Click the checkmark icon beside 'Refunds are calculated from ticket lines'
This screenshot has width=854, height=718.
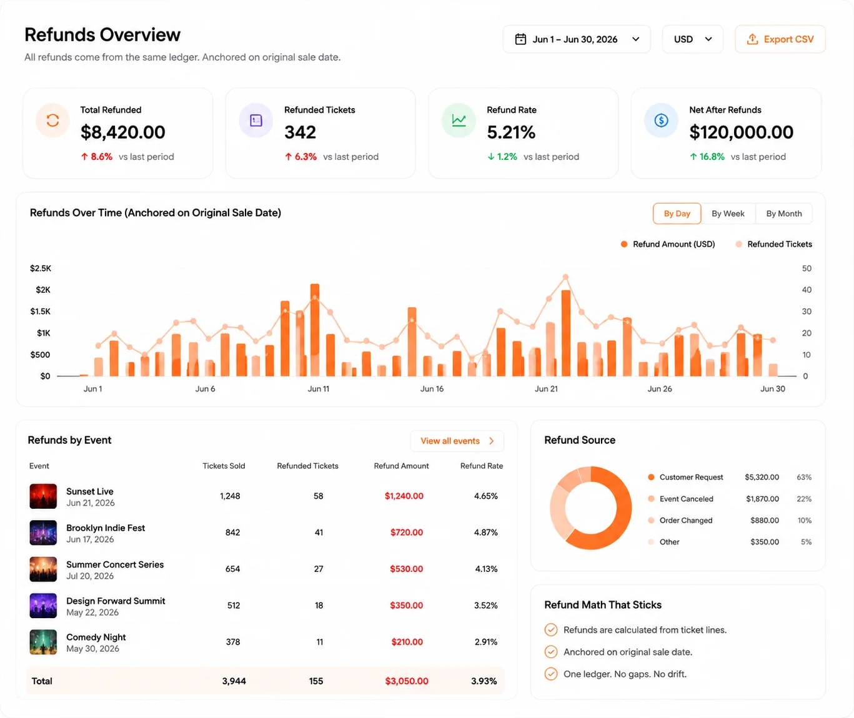[551, 630]
